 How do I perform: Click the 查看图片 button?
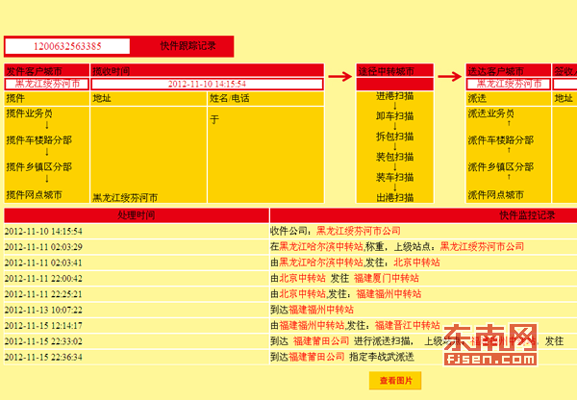394,381
